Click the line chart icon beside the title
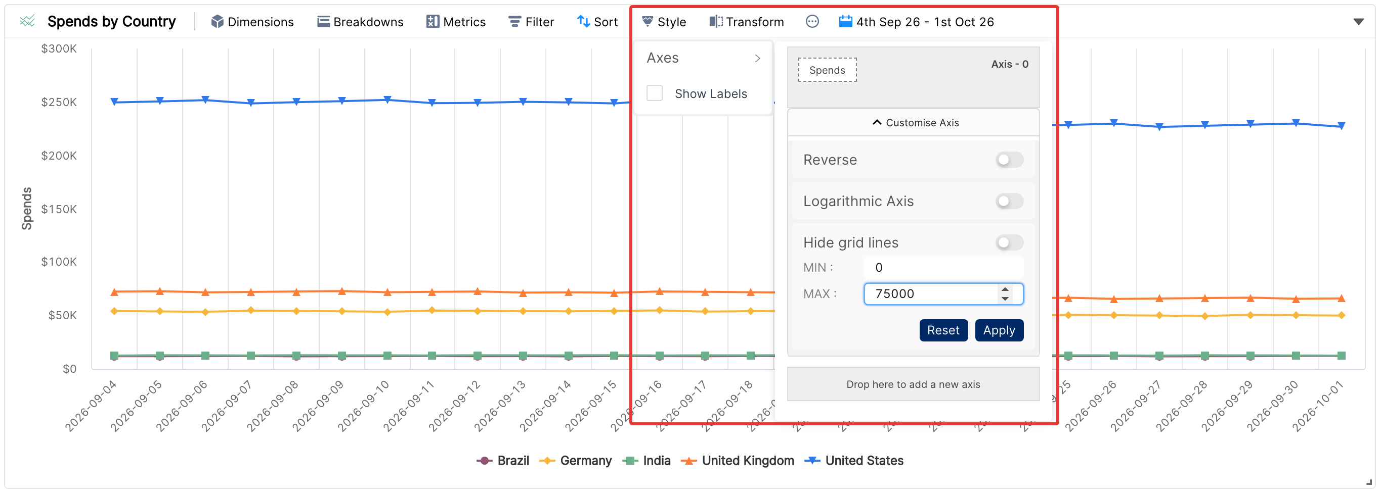Viewport: 1380px width, 493px height. coord(27,21)
